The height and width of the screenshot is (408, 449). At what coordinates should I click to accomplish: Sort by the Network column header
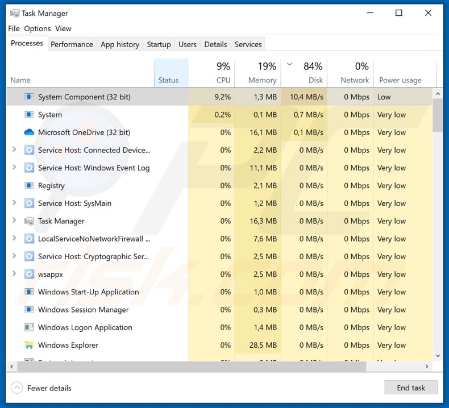click(x=350, y=73)
